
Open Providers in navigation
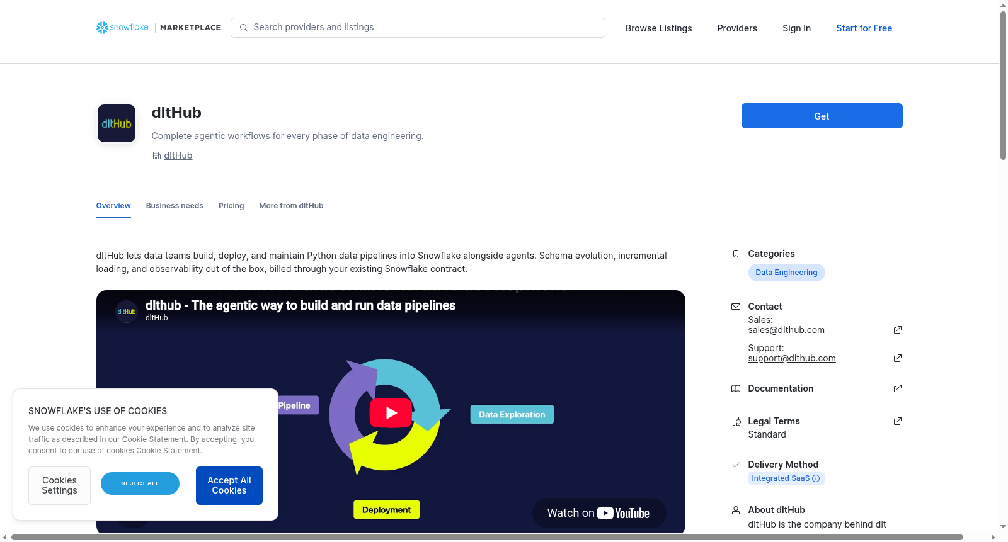click(x=737, y=28)
